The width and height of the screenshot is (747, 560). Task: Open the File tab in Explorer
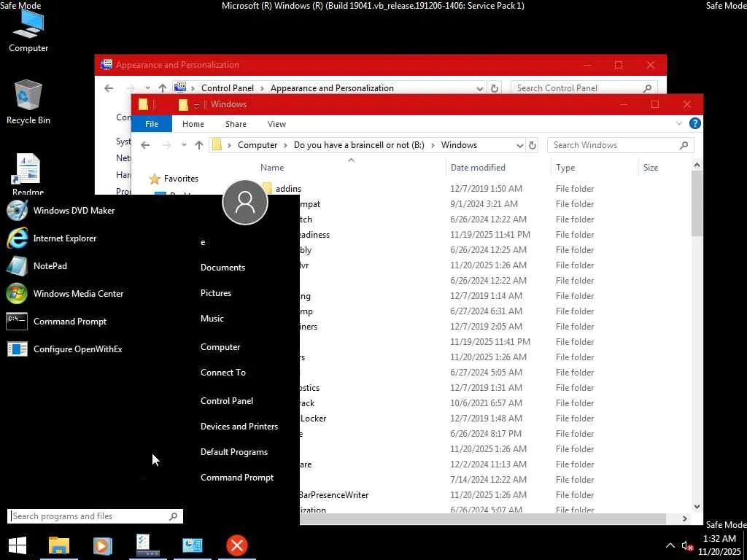[152, 124]
